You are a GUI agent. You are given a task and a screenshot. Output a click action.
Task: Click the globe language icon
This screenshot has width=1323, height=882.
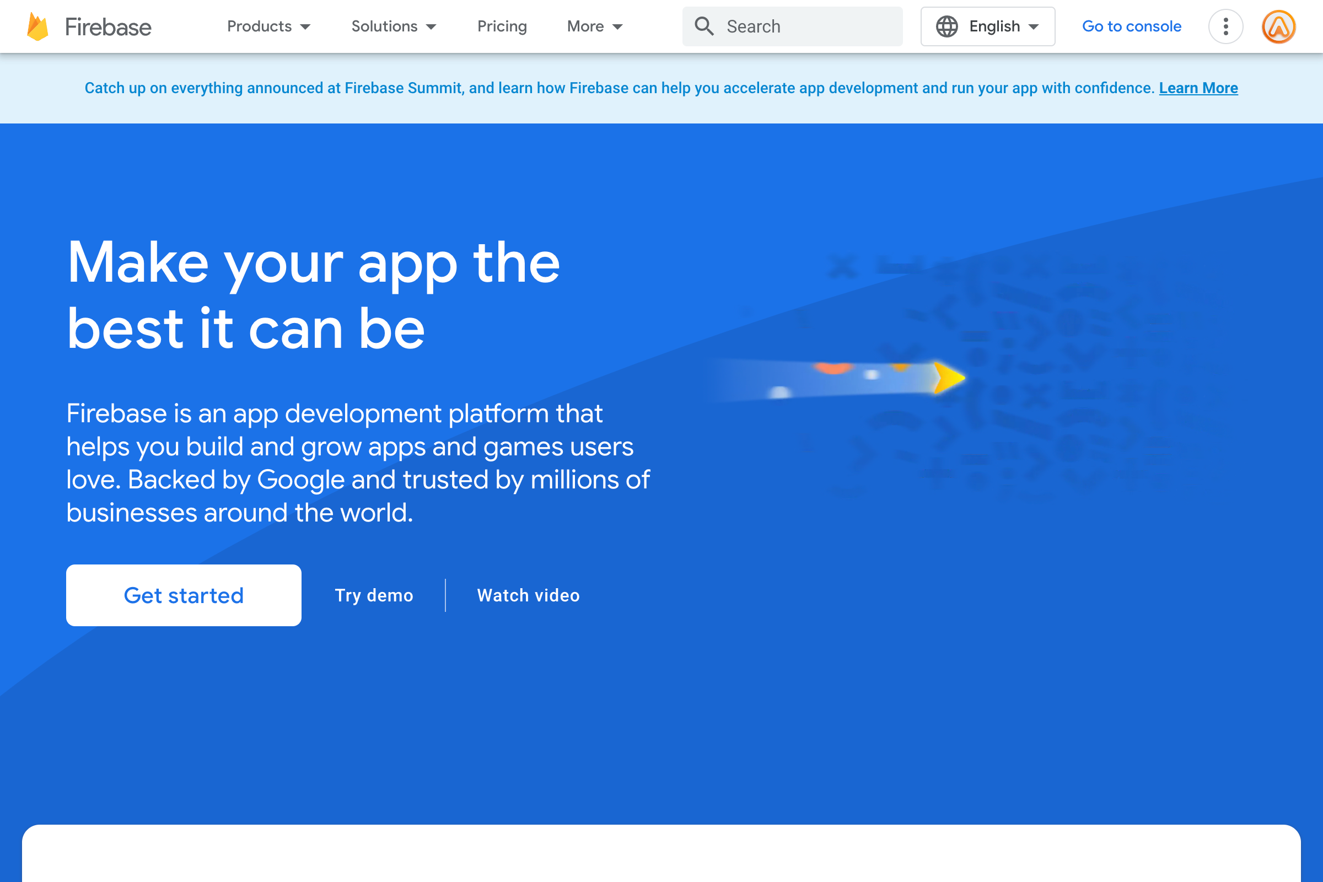(946, 26)
